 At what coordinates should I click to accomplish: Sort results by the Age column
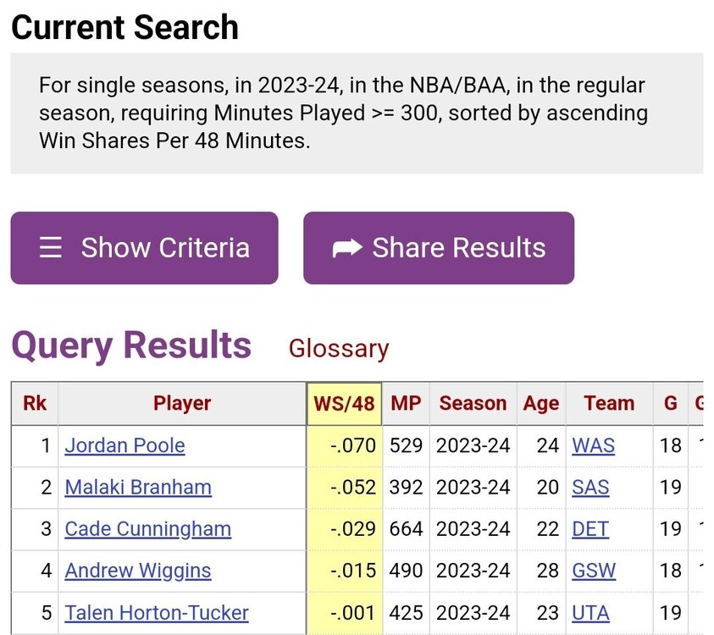541,404
